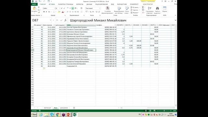
Task: Click the align right icon
Action: coord(73,12)
